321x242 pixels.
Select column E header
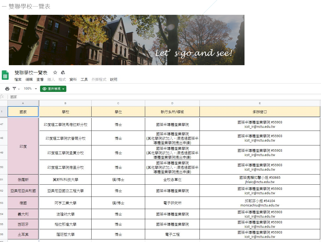(x=260, y=103)
